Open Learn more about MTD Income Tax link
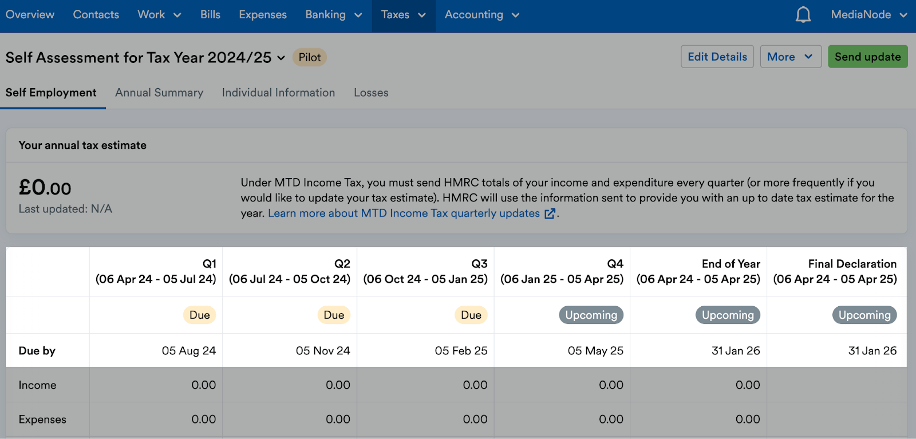The height and width of the screenshot is (439, 916). 404,213
